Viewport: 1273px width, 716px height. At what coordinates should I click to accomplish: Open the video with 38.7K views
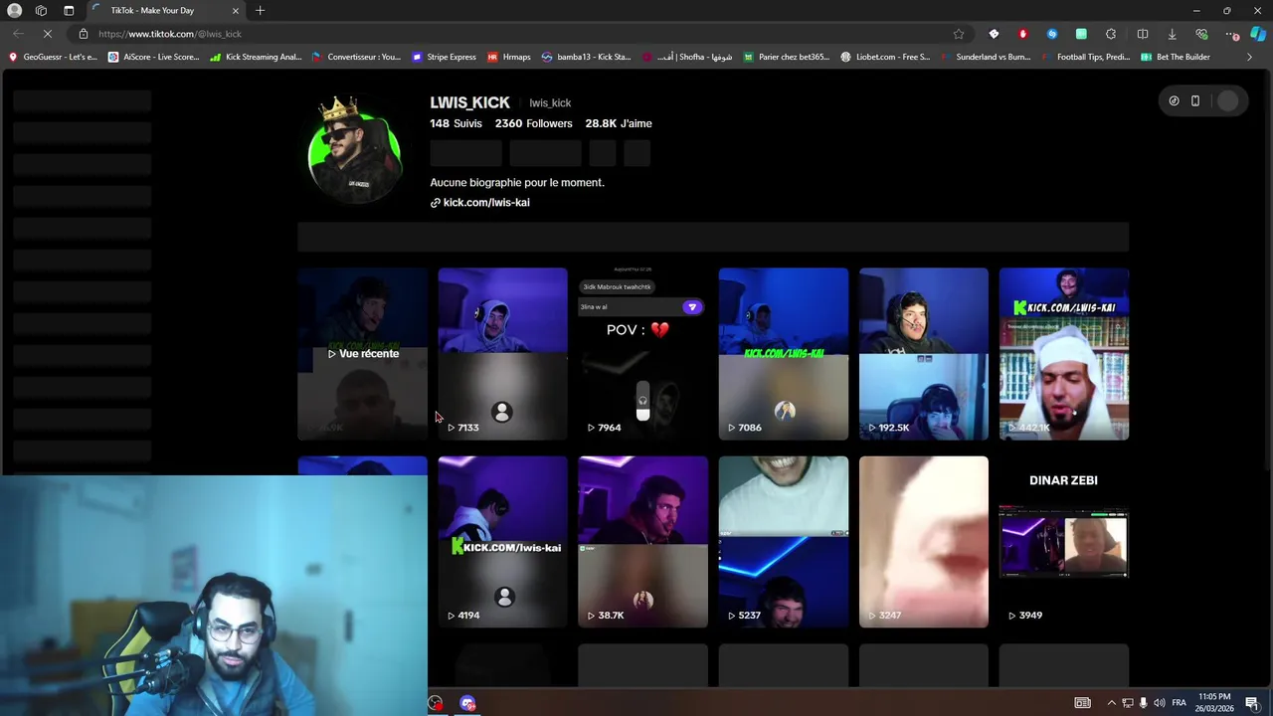[x=642, y=542]
